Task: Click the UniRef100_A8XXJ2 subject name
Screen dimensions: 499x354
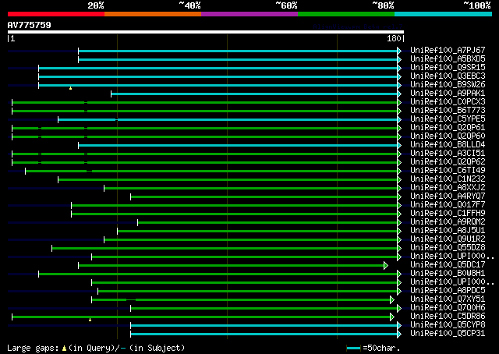Action: coord(448,188)
